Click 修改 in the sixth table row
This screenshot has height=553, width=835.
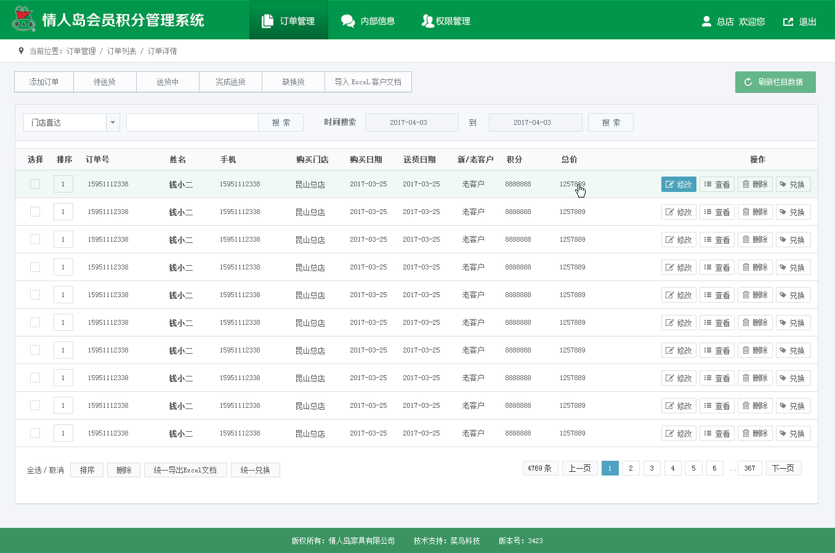pos(679,323)
